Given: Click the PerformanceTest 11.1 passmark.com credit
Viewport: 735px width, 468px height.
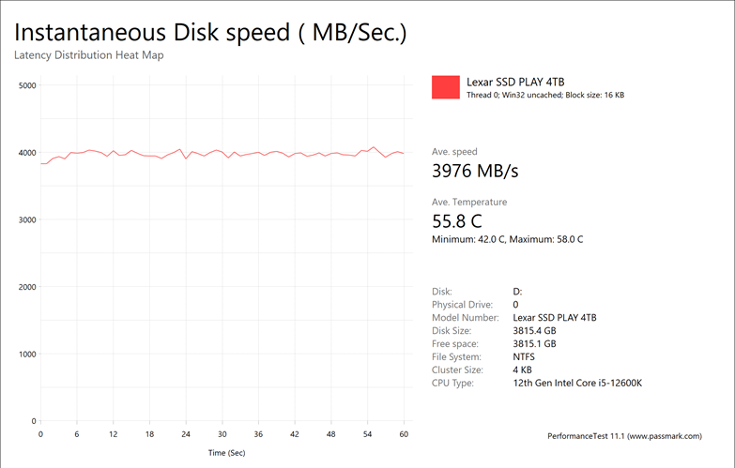Looking at the screenshot, I should pyautogui.click(x=634, y=436).
